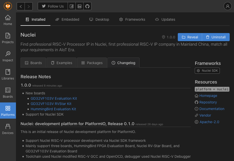Open the Apache-2.0 license link
Viewport: 234px width, 161px height.
coord(209,122)
